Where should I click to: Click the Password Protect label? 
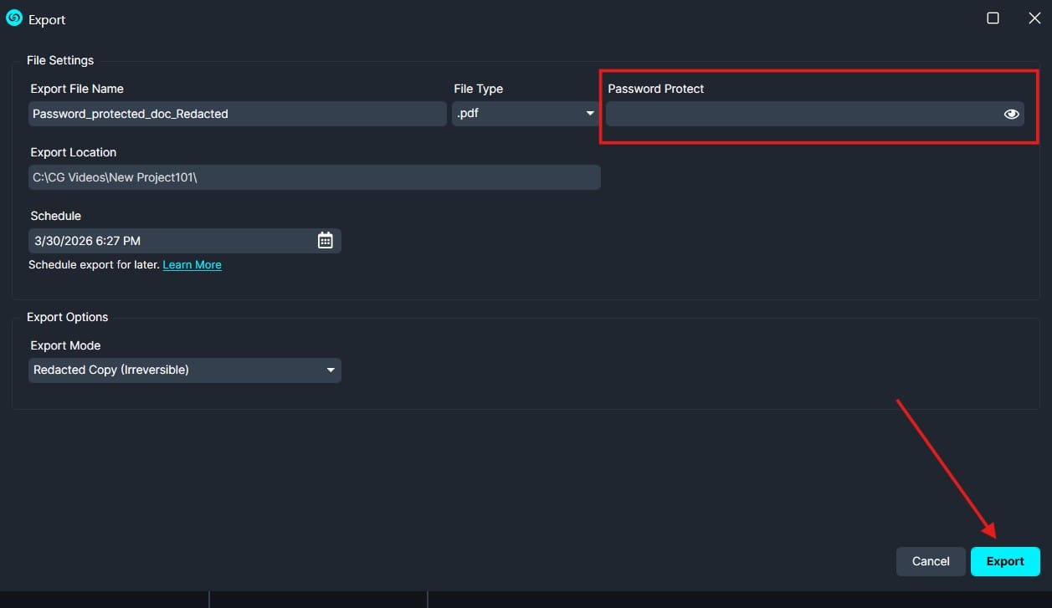pos(655,89)
